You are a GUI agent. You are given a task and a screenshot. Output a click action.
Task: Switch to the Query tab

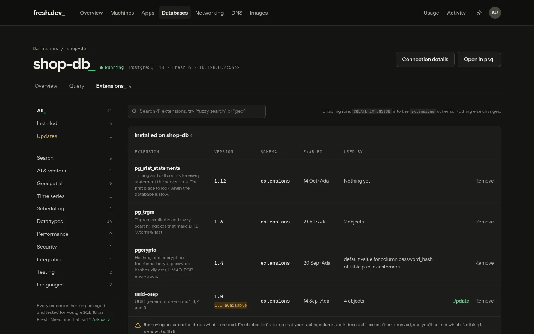click(x=76, y=86)
